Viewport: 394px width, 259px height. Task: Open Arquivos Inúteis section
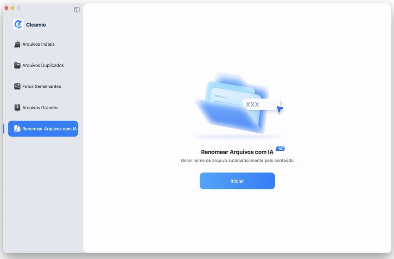[43, 44]
